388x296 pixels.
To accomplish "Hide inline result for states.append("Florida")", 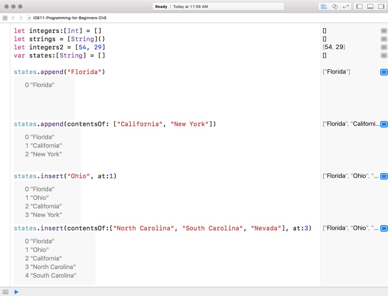I will (x=384, y=72).
